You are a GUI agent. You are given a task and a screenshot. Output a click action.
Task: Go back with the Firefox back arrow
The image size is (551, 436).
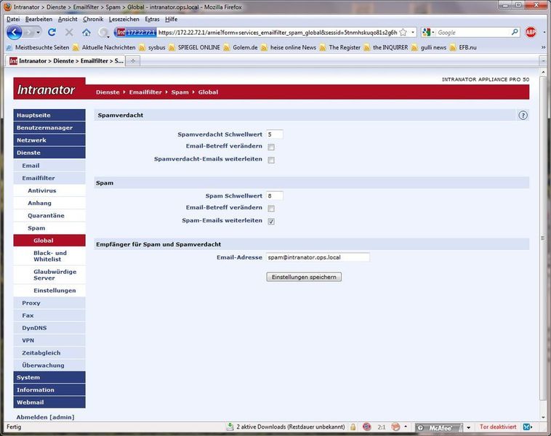pos(15,33)
